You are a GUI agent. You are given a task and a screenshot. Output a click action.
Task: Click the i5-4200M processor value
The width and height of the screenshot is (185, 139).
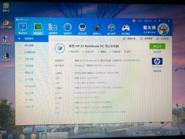pyautogui.click(x=97, y=73)
